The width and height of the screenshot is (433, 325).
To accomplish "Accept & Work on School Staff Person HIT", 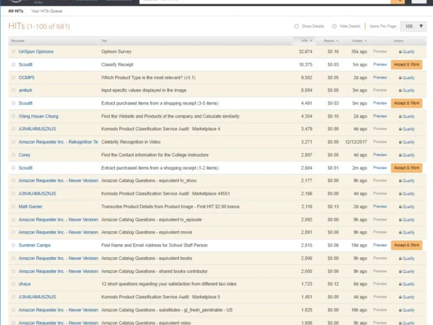I will [x=407, y=245].
